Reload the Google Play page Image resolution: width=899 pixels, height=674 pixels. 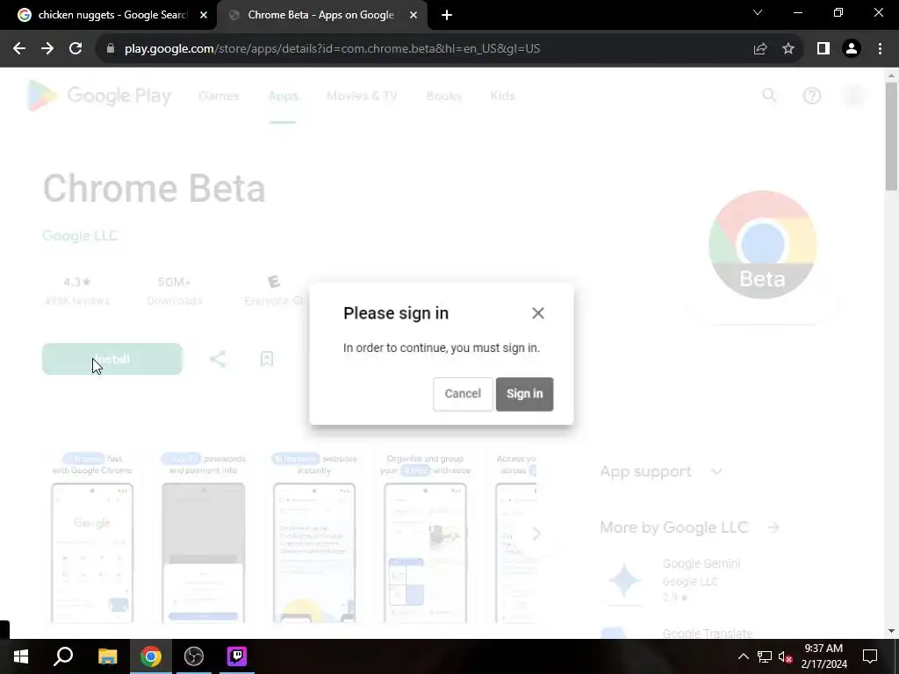click(x=76, y=49)
